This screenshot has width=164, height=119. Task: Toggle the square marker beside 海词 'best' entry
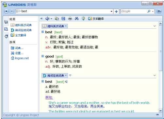point(42,81)
